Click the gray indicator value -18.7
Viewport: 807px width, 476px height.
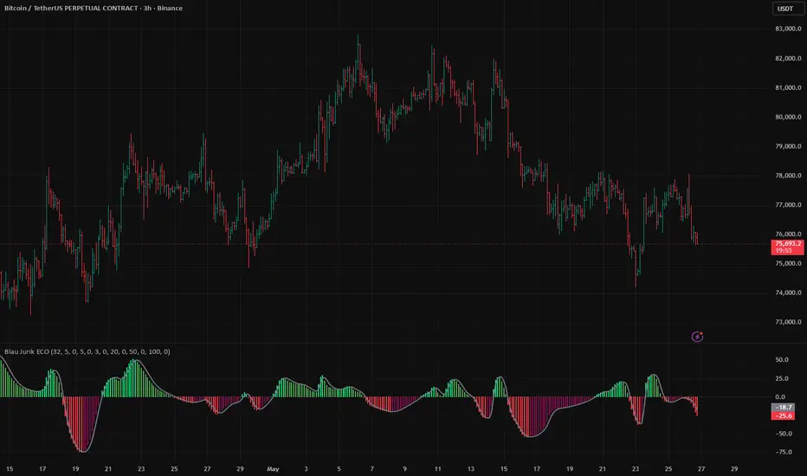pos(783,407)
